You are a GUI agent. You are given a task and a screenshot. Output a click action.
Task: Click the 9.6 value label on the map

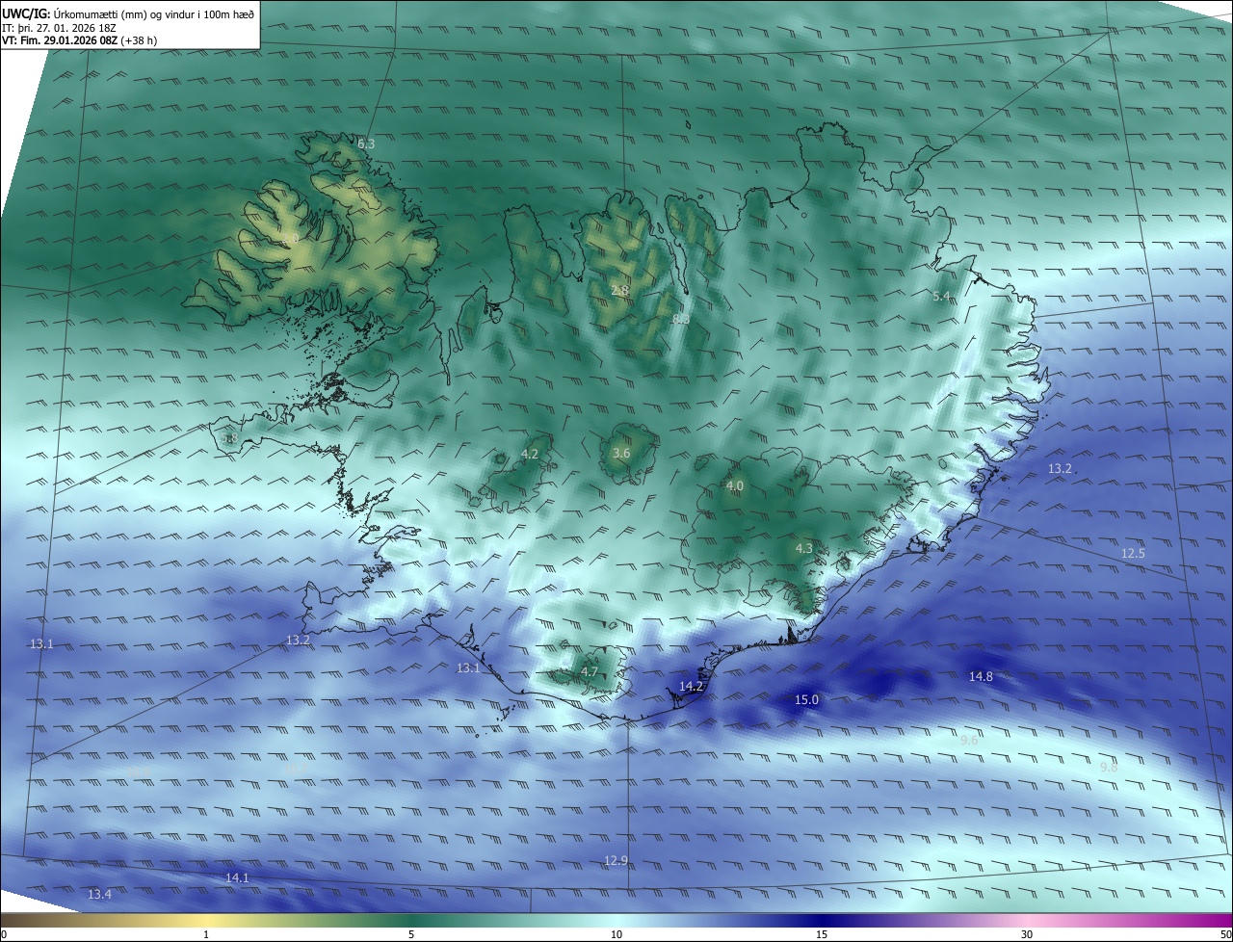tap(969, 740)
